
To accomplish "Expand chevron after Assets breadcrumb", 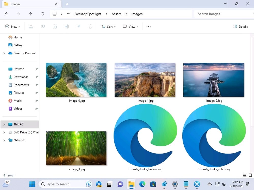I will 126,14.
